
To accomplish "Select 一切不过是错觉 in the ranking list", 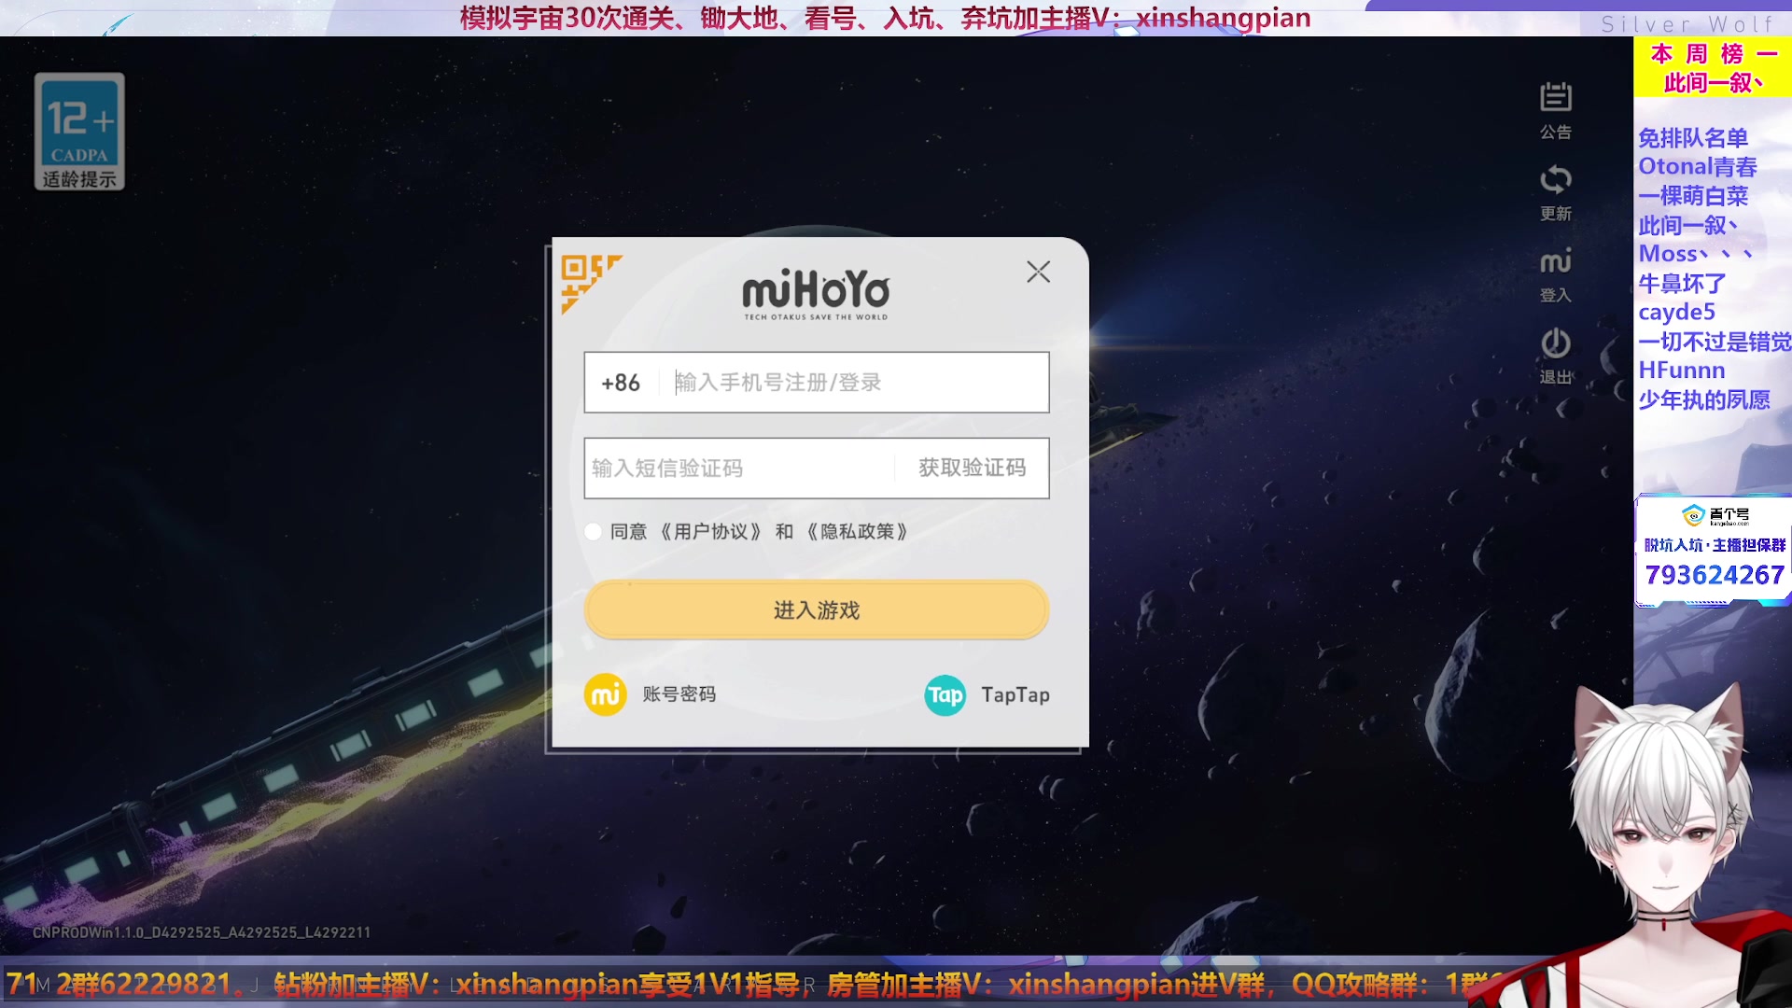I will [1715, 342].
